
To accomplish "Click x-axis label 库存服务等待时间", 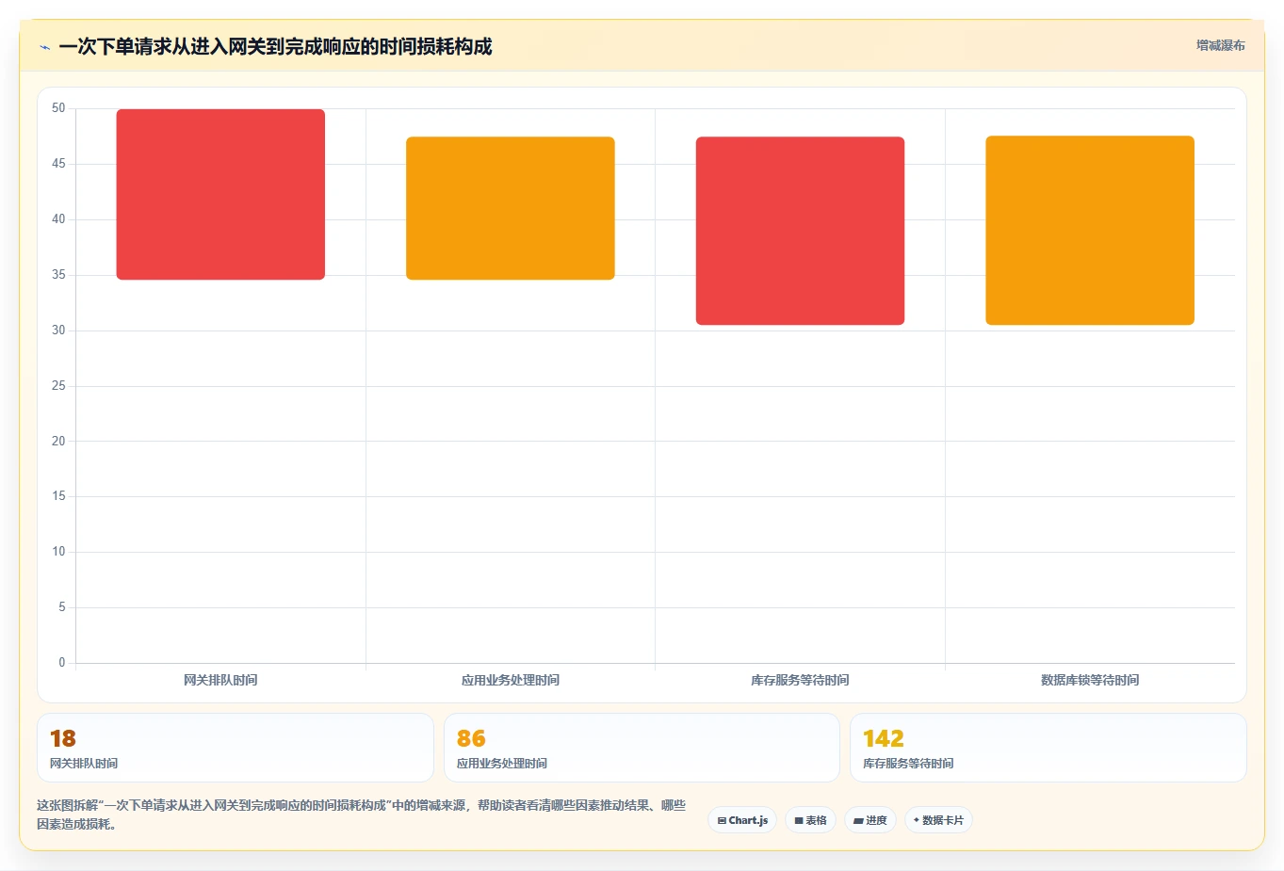I will [x=800, y=680].
